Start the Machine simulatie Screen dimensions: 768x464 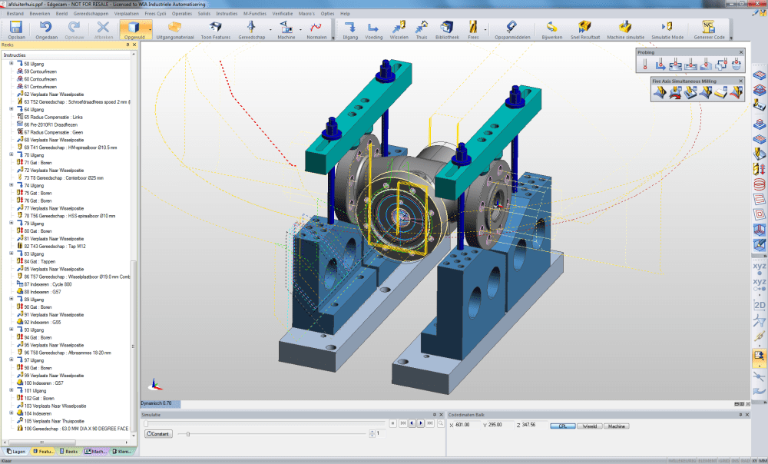tap(625, 30)
